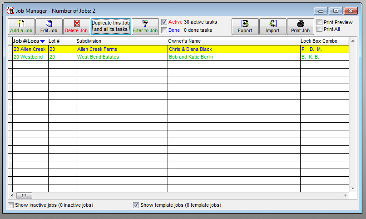The image size is (366, 219).
Task: Tick the Print Preview checkbox
Action: [320, 22]
